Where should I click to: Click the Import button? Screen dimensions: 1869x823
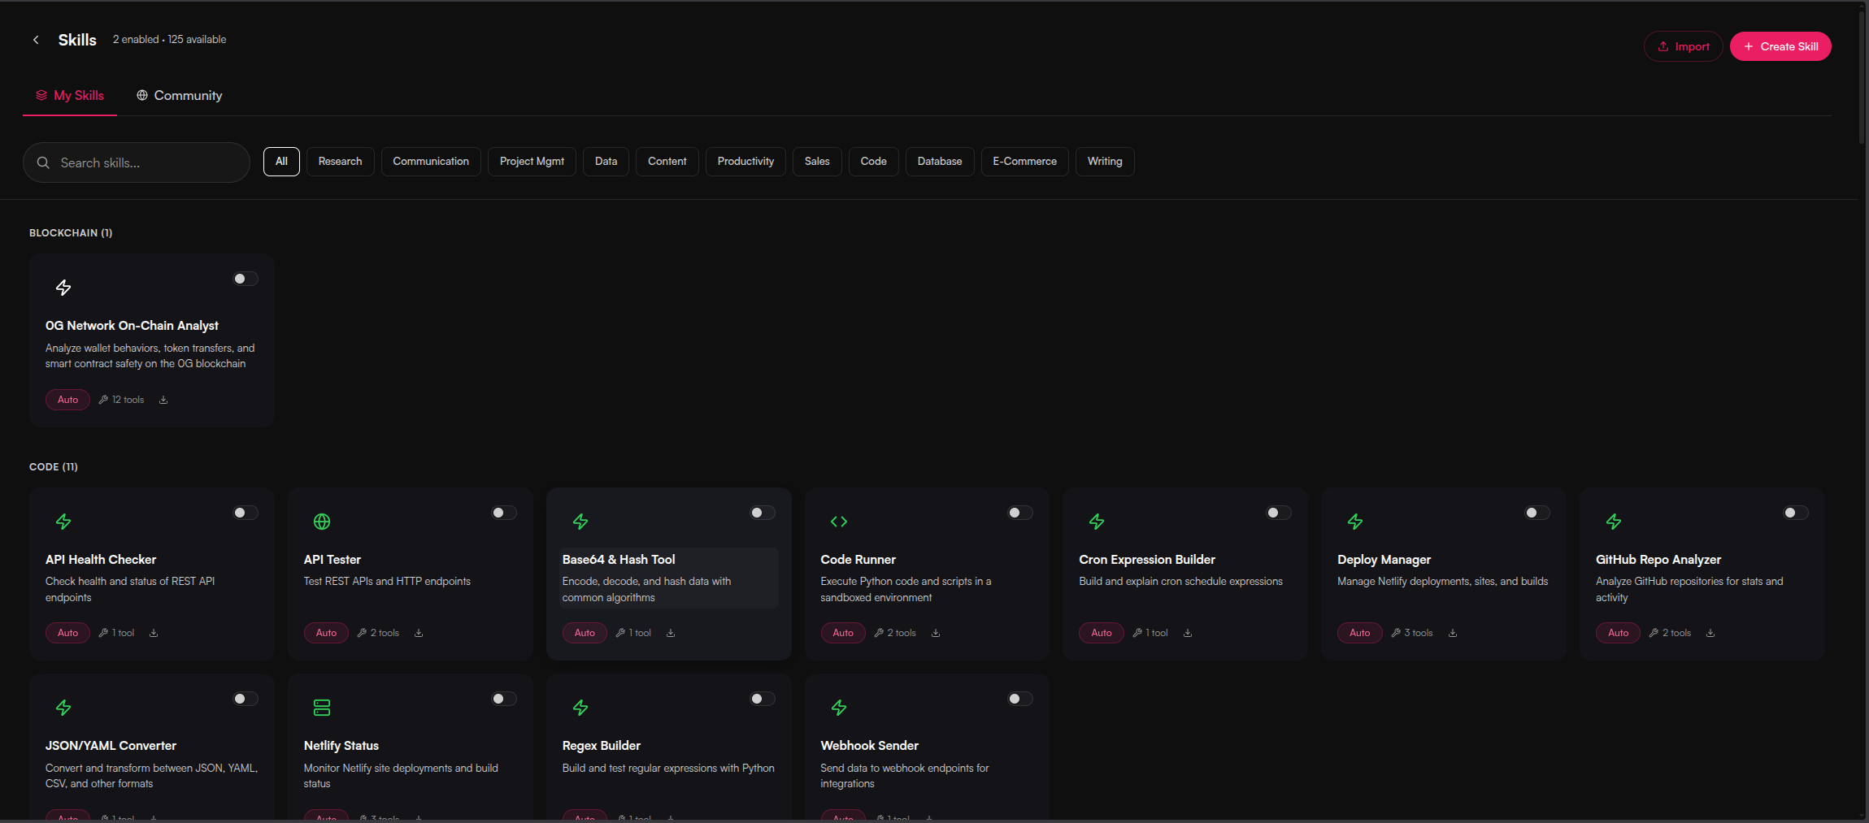click(1683, 46)
